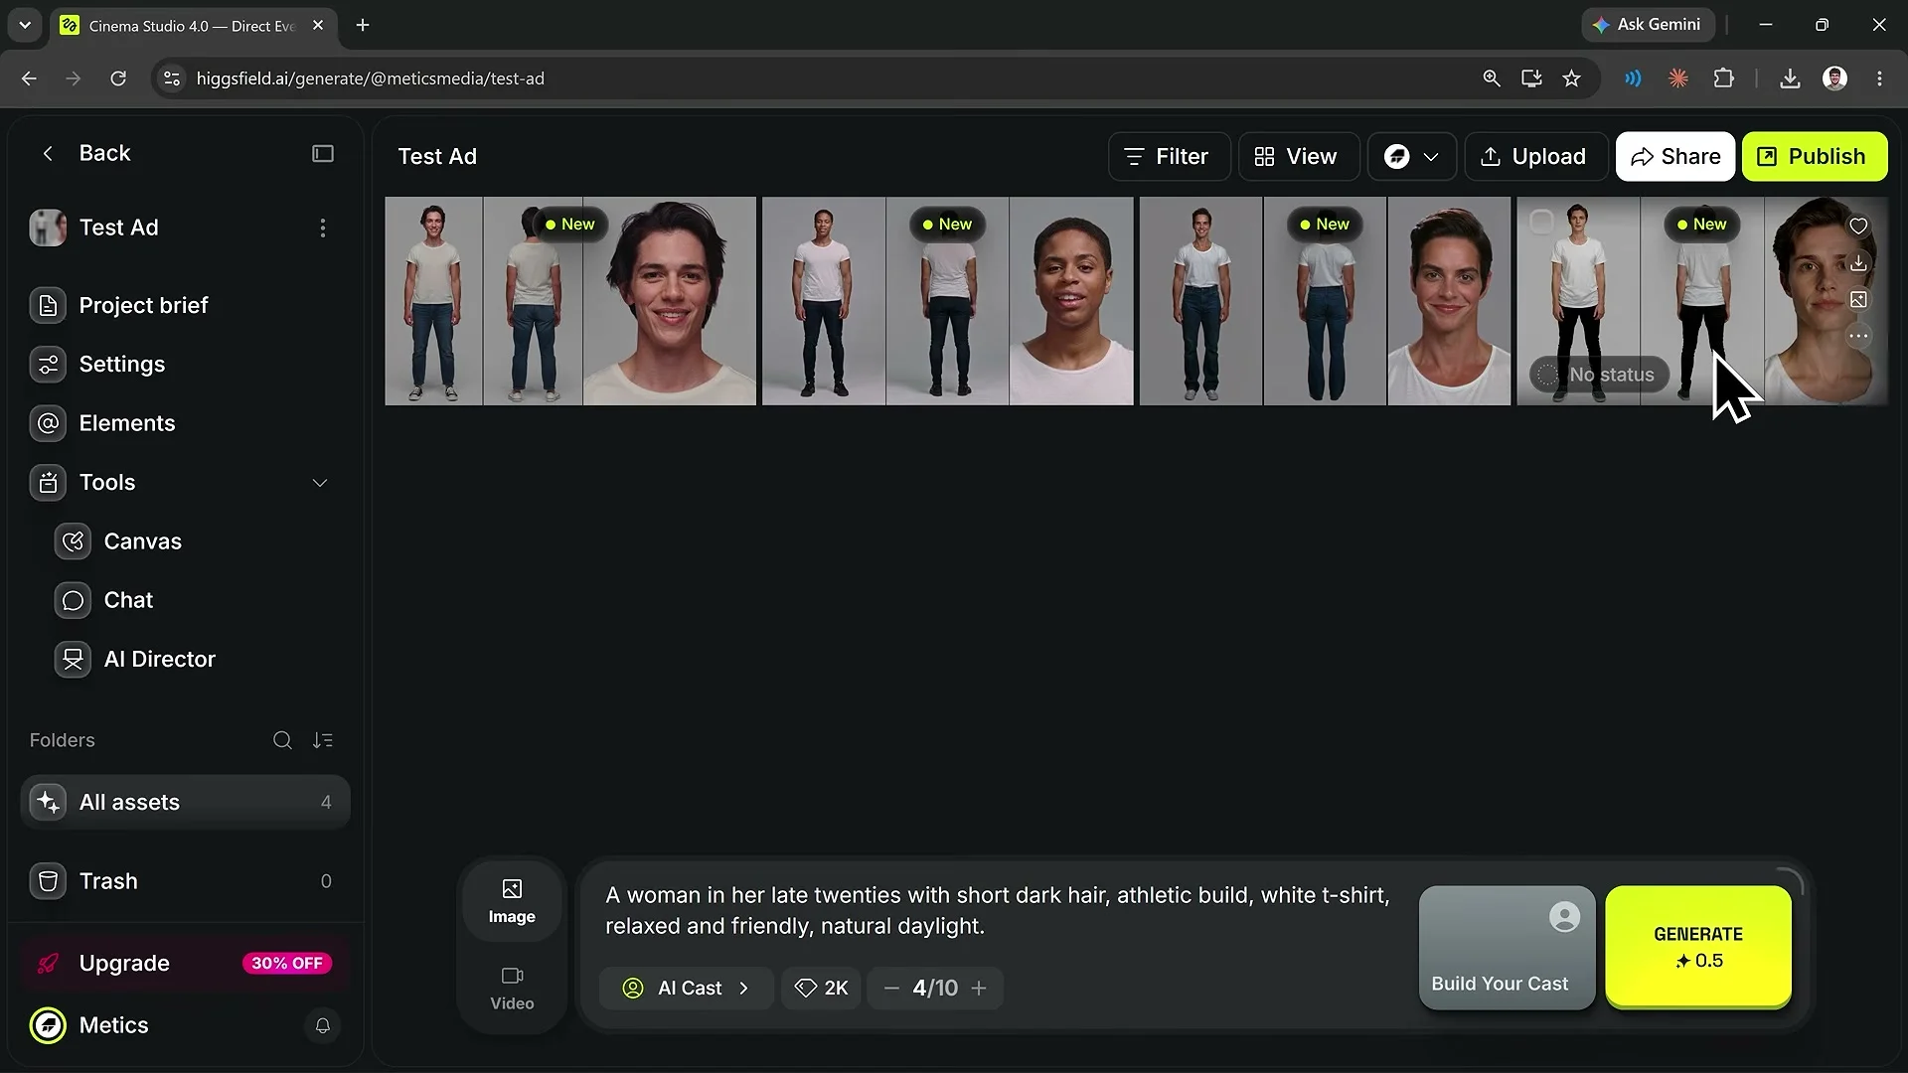Decrease generation count with minus
This screenshot has height=1073, width=1908.
point(891,990)
